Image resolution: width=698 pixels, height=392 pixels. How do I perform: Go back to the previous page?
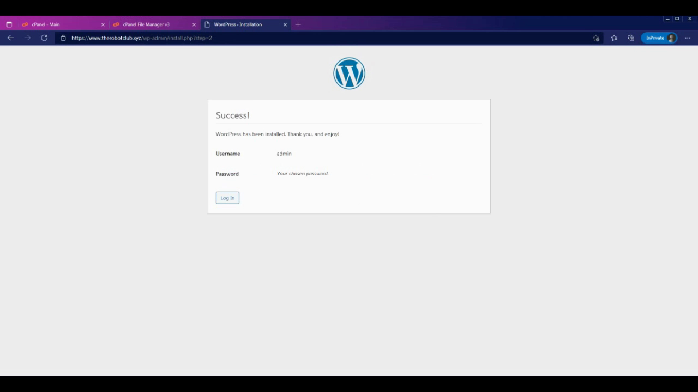[x=10, y=38]
